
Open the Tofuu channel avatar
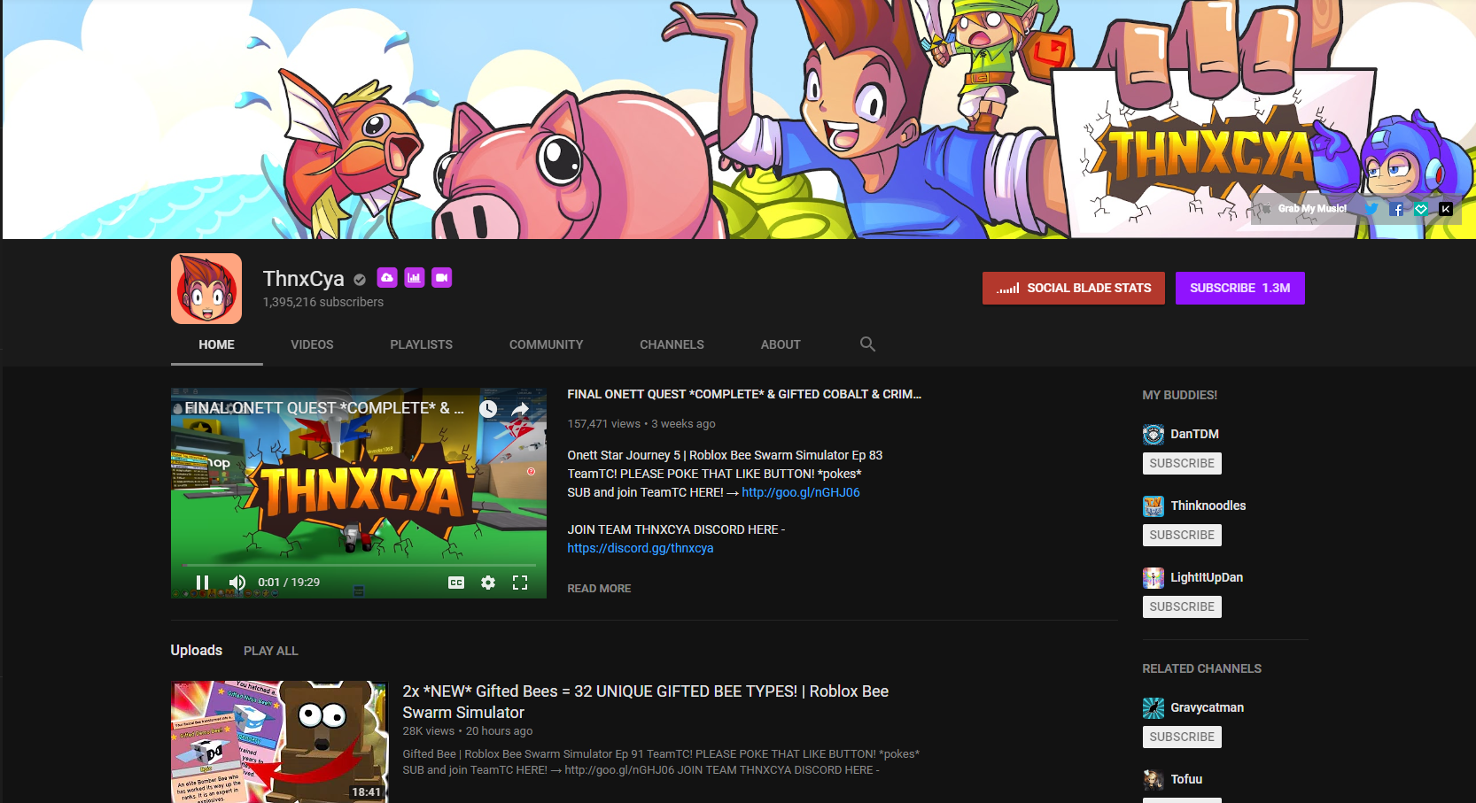pos(1154,779)
